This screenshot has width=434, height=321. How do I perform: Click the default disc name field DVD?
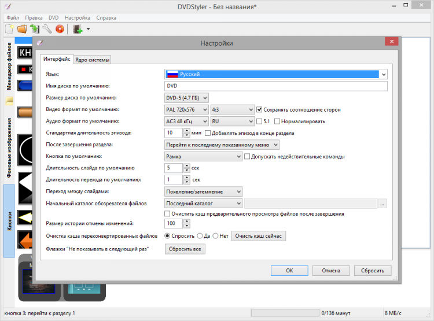(x=275, y=86)
